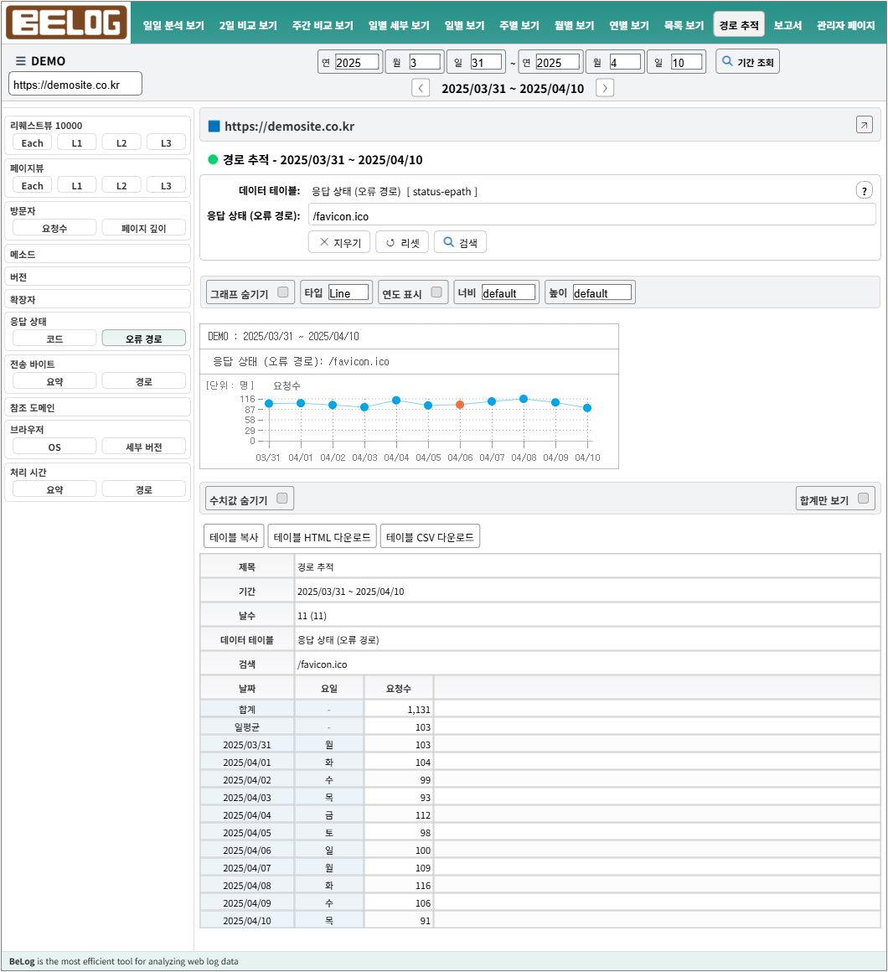
Task: Open the start day 31 selector
Action: (487, 62)
